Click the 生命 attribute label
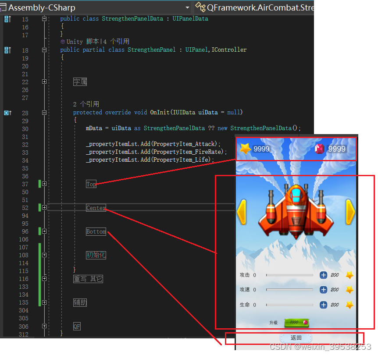The width and height of the screenshot is (378, 355). [245, 305]
